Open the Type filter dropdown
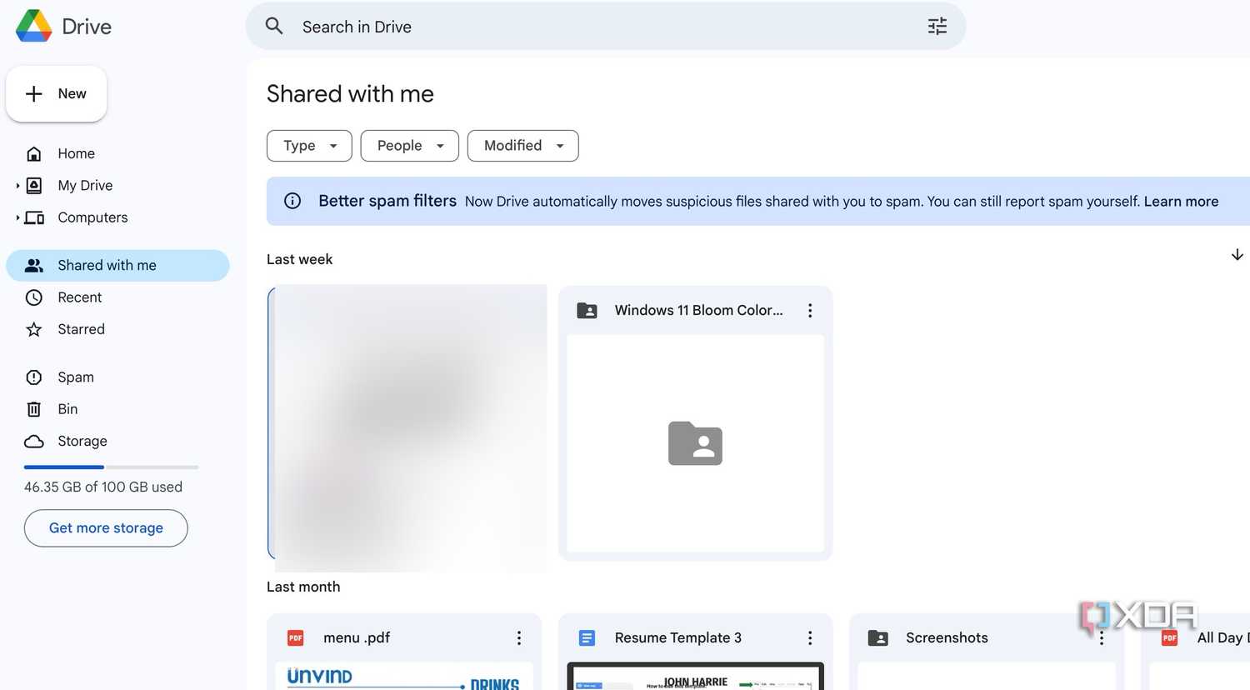1250x690 pixels. point(309,146)
